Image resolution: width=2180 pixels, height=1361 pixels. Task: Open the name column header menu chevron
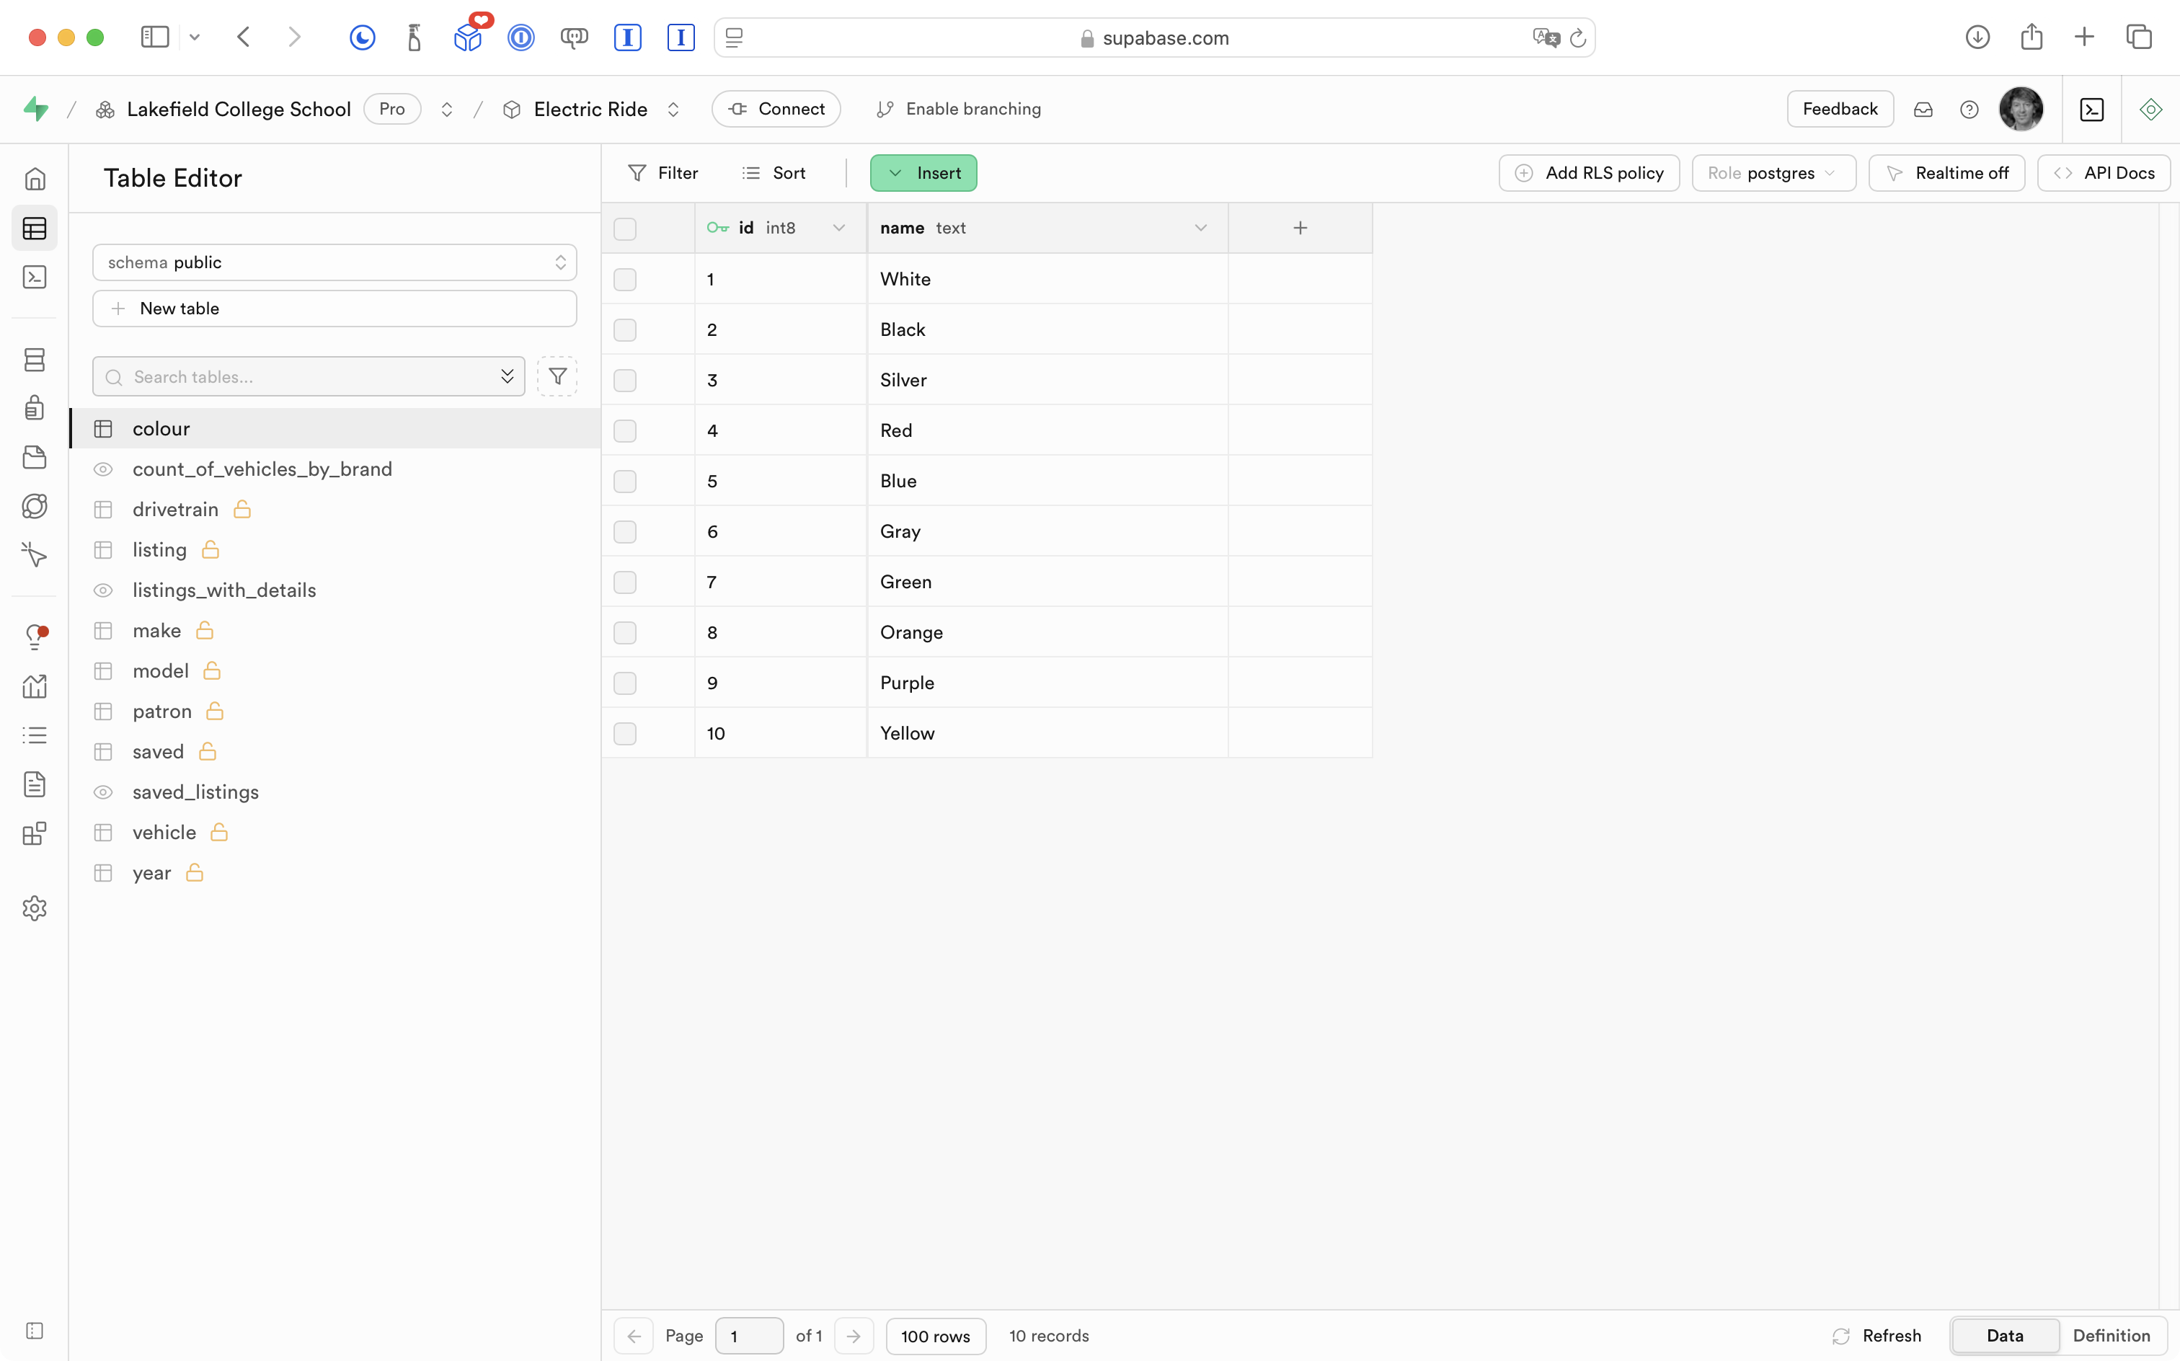(x=1200, y=228)
